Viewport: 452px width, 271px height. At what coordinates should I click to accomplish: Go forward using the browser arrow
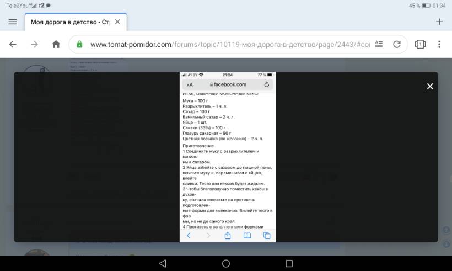(34, 44)
